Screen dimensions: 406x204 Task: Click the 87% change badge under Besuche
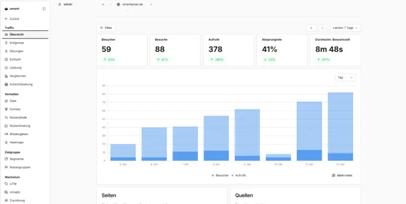coord(162,60)
